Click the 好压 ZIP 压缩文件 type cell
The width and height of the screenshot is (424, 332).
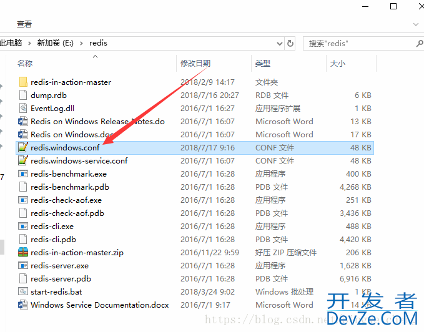[286, 252]
